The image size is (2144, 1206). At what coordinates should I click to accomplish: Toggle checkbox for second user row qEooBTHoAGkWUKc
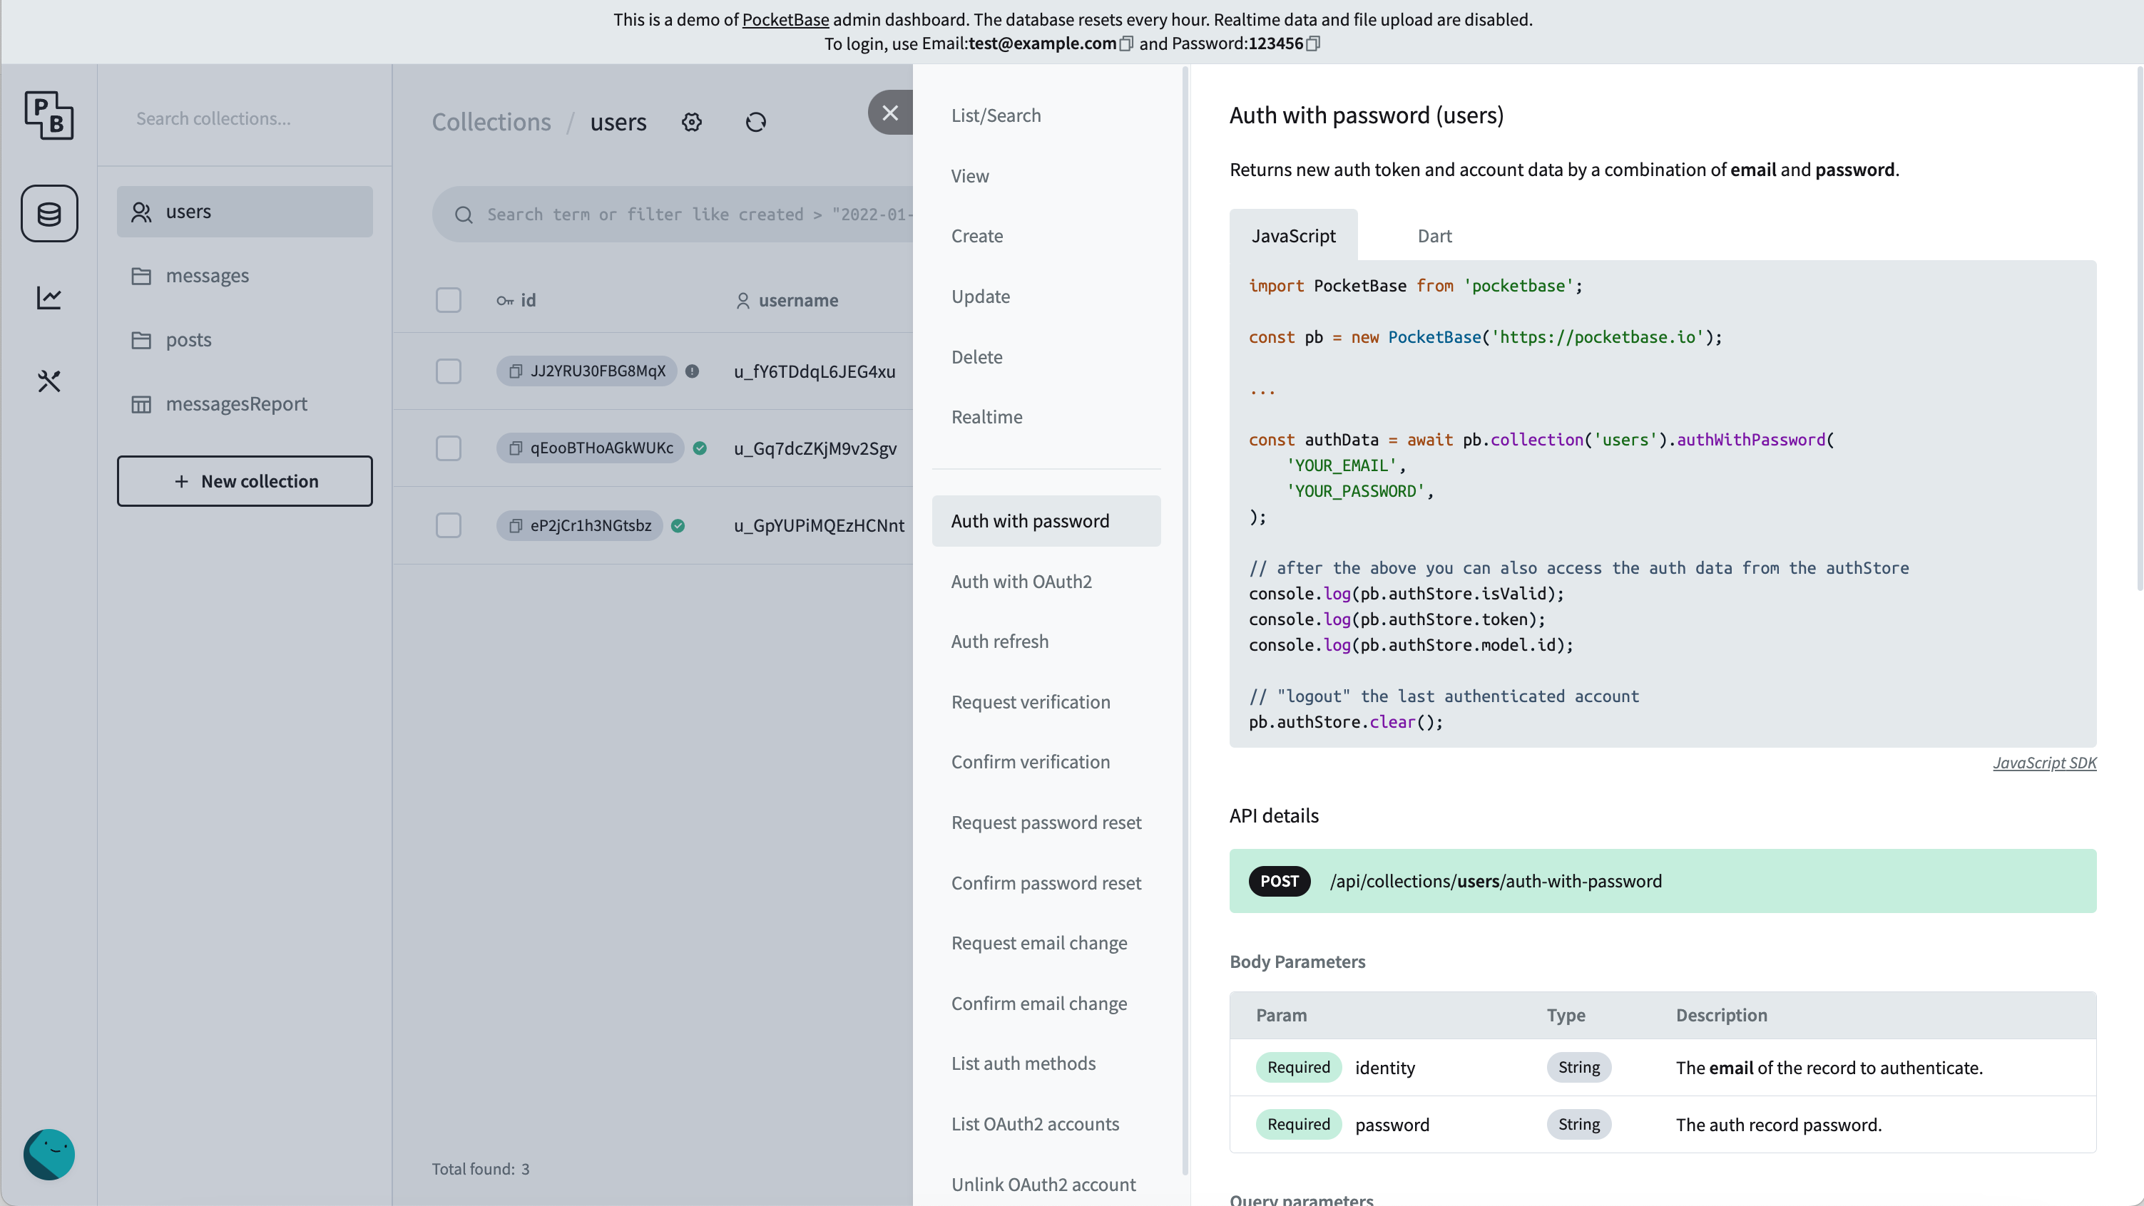pyautogui.click(x=449, y=447)
